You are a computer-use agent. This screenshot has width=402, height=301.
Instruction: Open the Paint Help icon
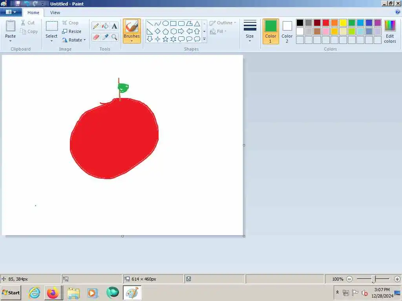tap(398, 12)
